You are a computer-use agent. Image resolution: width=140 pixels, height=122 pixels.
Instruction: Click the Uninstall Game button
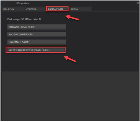(37, 42)
